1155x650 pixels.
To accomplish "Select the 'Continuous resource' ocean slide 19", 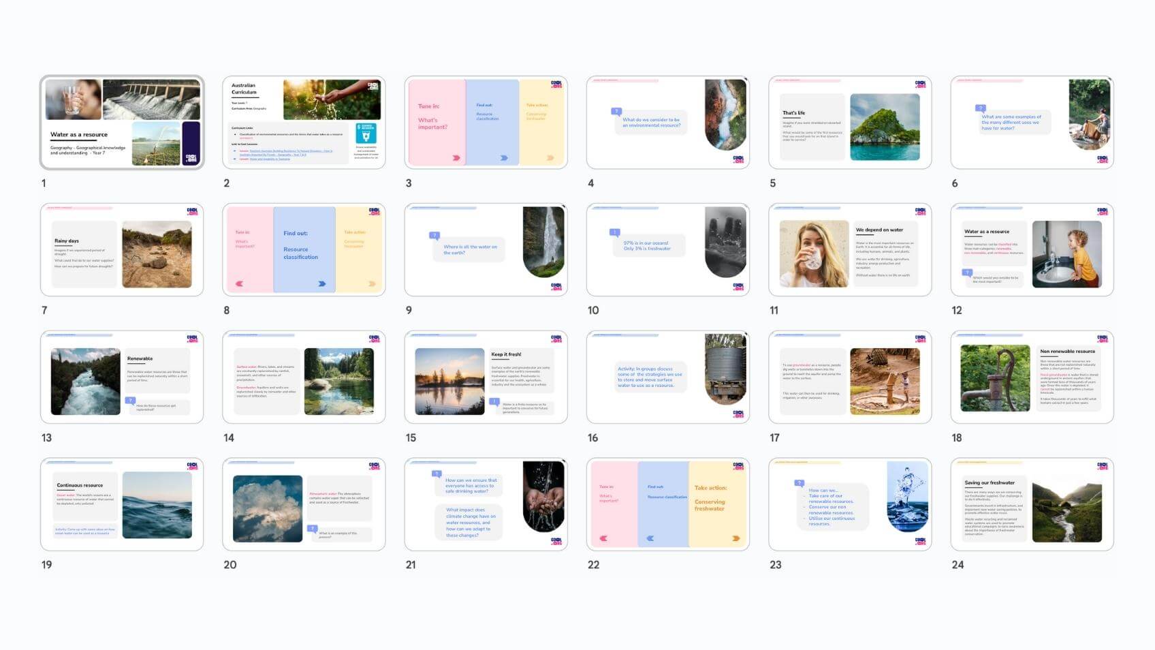I will coord(122,504).
